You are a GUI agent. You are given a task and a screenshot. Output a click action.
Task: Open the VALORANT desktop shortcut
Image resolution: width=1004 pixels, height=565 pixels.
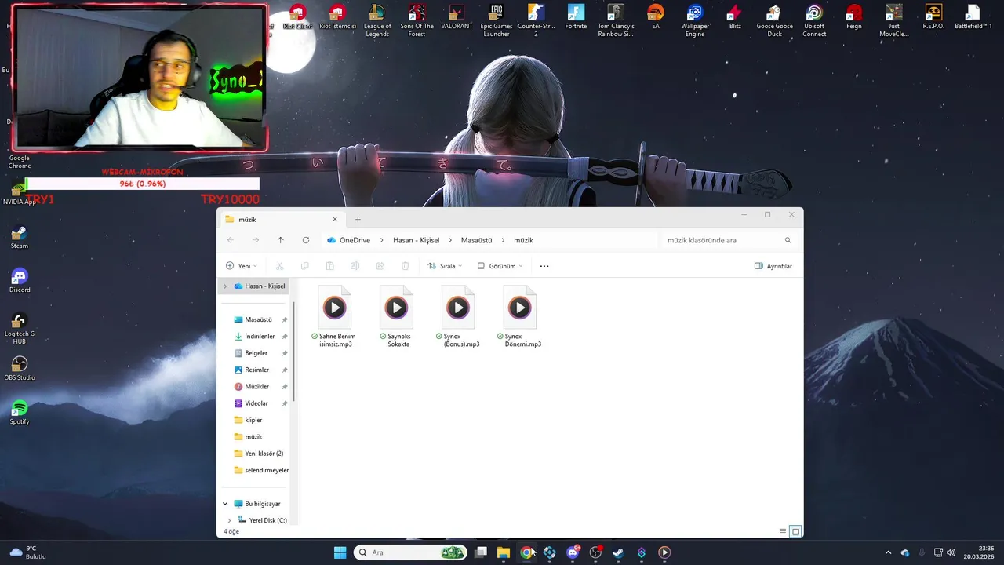tap(457, 16)
